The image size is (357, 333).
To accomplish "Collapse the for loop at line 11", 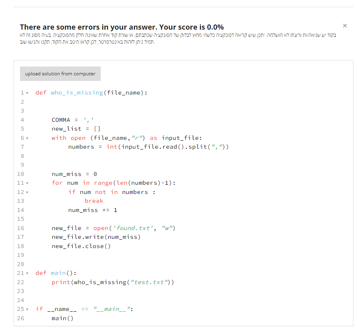I will [27, 183].
